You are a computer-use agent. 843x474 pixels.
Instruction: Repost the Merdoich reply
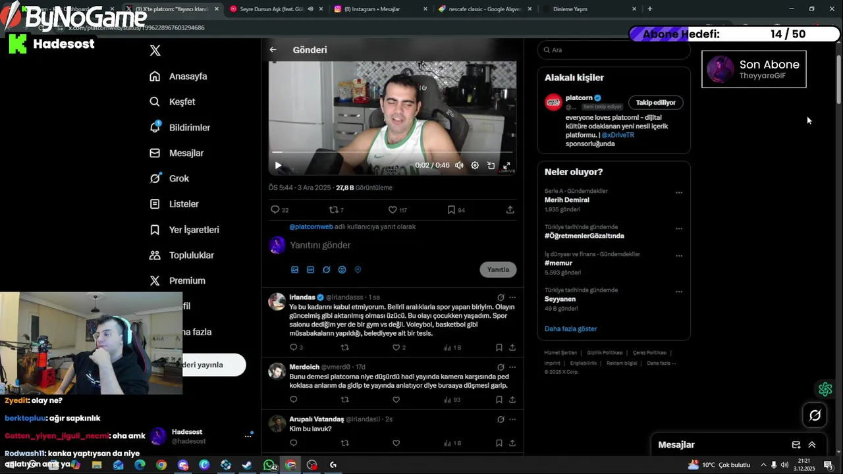344,400
